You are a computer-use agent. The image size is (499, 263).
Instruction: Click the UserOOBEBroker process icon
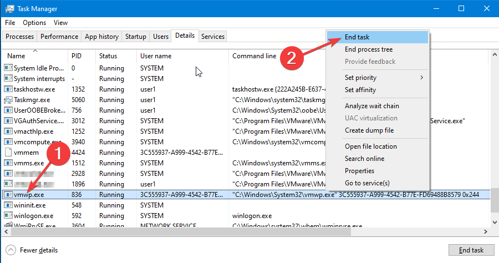click(8, 110)
